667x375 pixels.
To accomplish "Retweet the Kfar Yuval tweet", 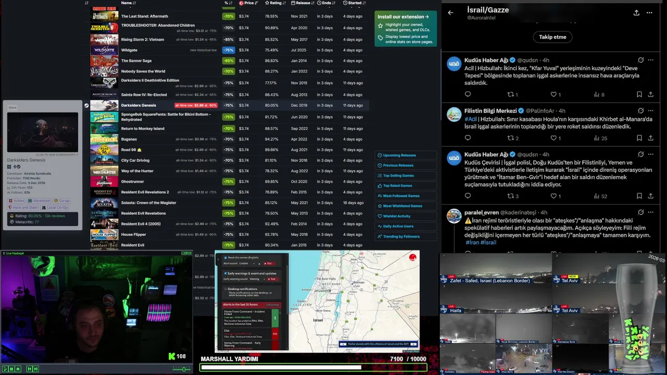I will (x=511, y=94).
